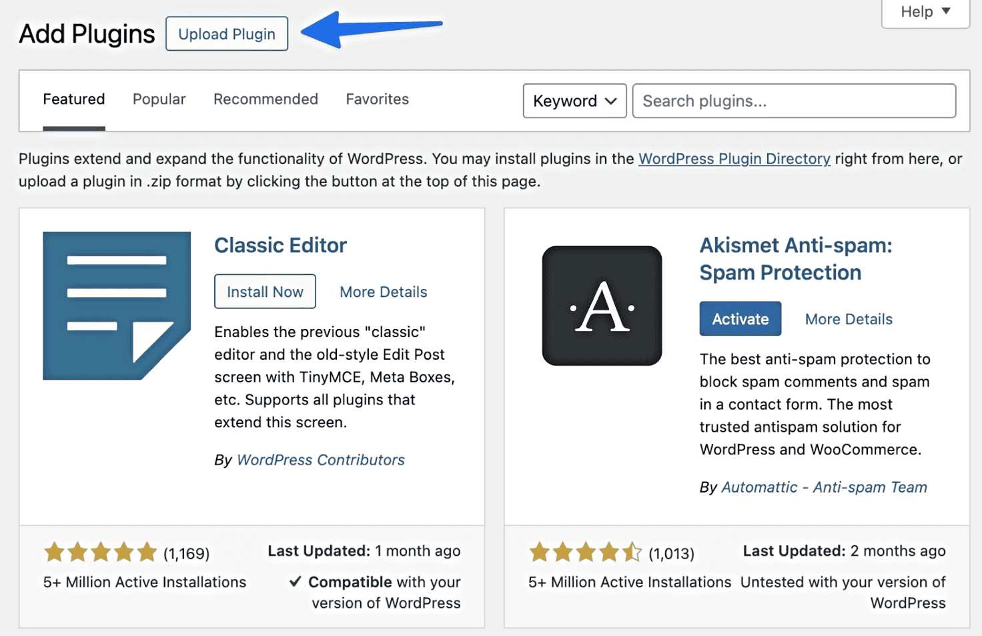The height and width of the screenshot is (636, 982).
Task: Activate the Akismet Anti-spam plugin
Action: click(x=740, y=318)
